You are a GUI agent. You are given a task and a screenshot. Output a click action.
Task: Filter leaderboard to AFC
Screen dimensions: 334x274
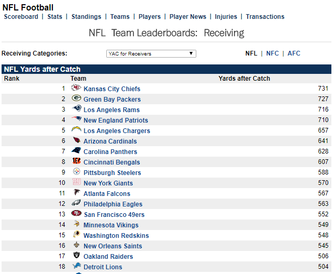point(294,53)
